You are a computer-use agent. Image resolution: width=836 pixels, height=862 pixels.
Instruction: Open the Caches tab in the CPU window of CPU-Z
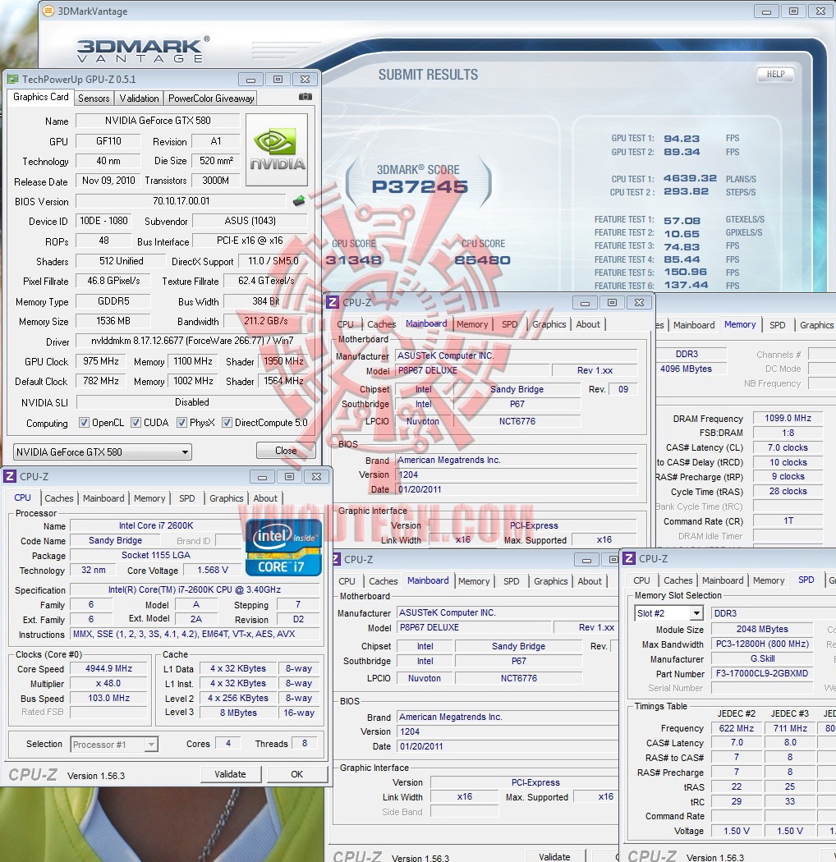(x=59, y=498)
